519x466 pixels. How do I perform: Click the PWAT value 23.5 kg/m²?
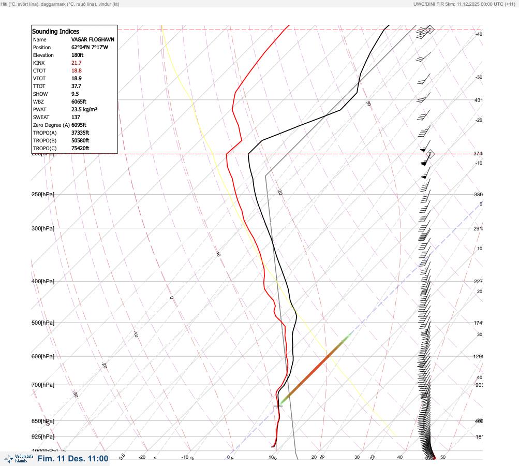coord(84,109)
